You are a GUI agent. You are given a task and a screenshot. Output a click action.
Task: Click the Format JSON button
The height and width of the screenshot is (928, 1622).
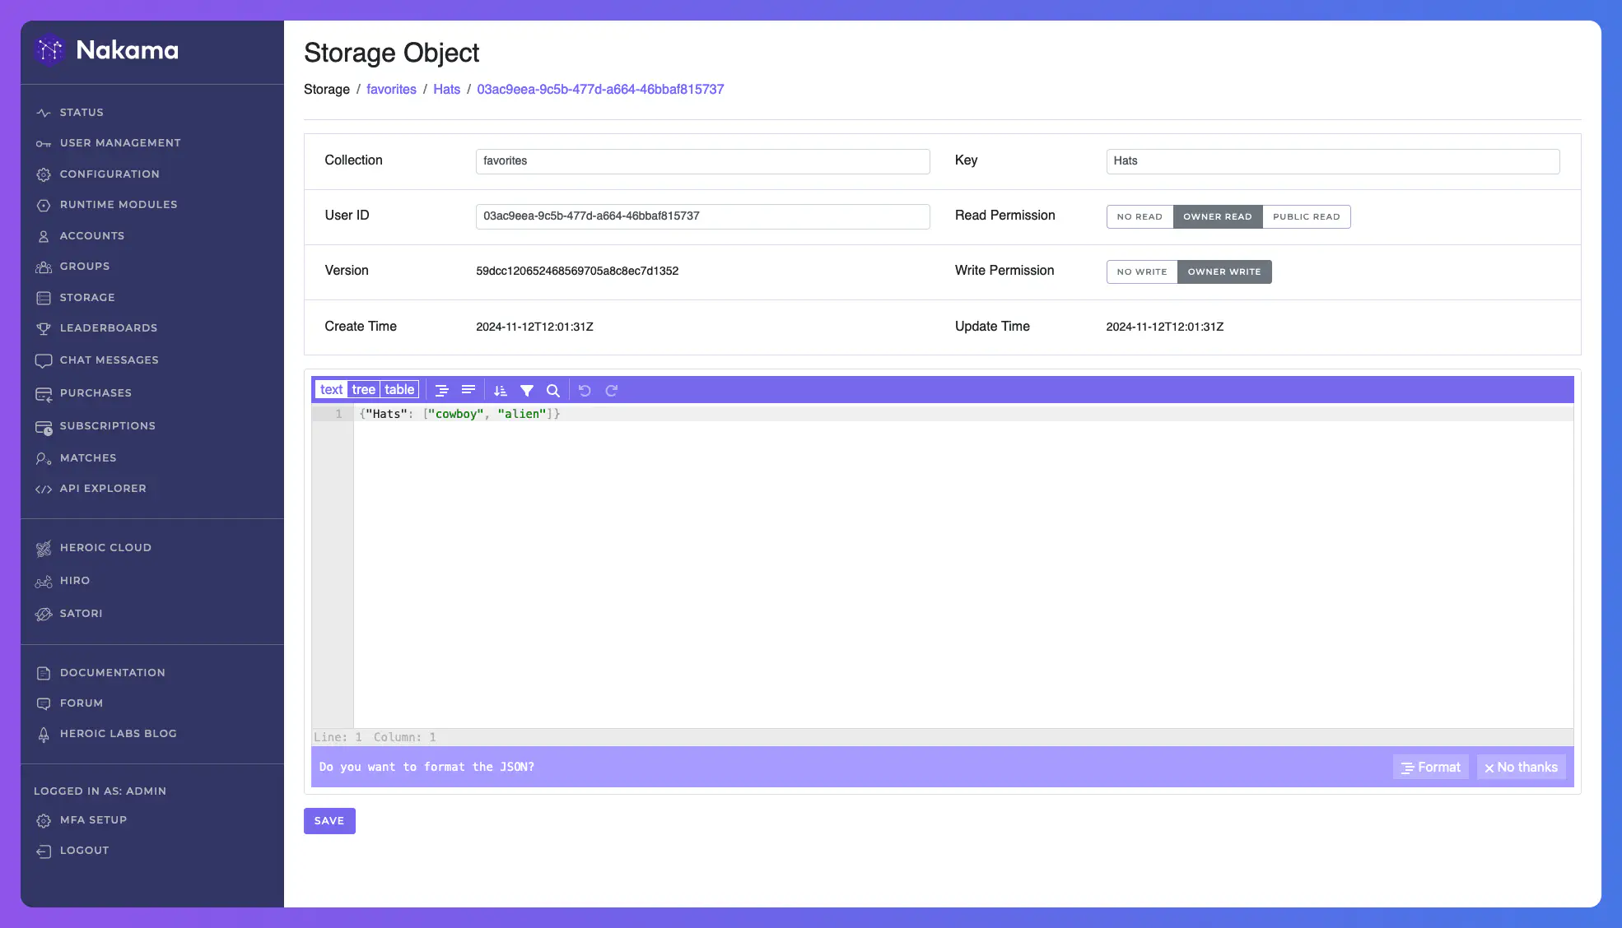(1431, 768)
